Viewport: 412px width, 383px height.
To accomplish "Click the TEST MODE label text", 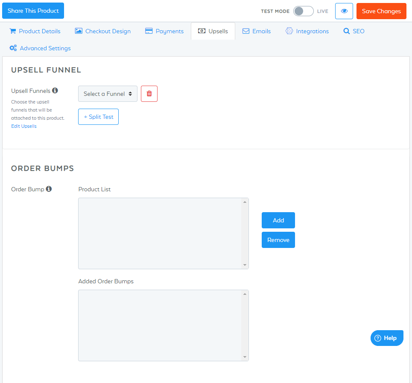I will tap(275, 11).
